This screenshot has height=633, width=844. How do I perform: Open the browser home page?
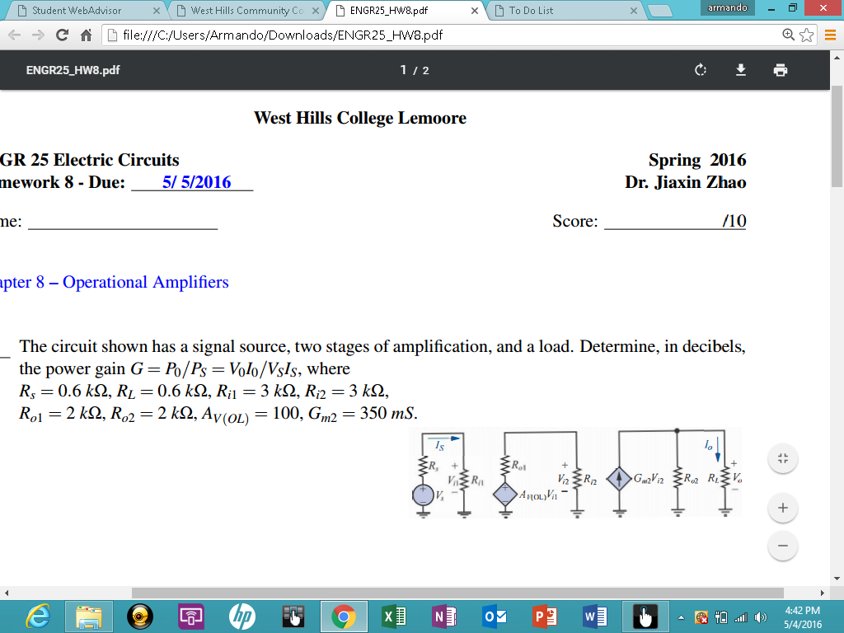(x=86, y=35)
